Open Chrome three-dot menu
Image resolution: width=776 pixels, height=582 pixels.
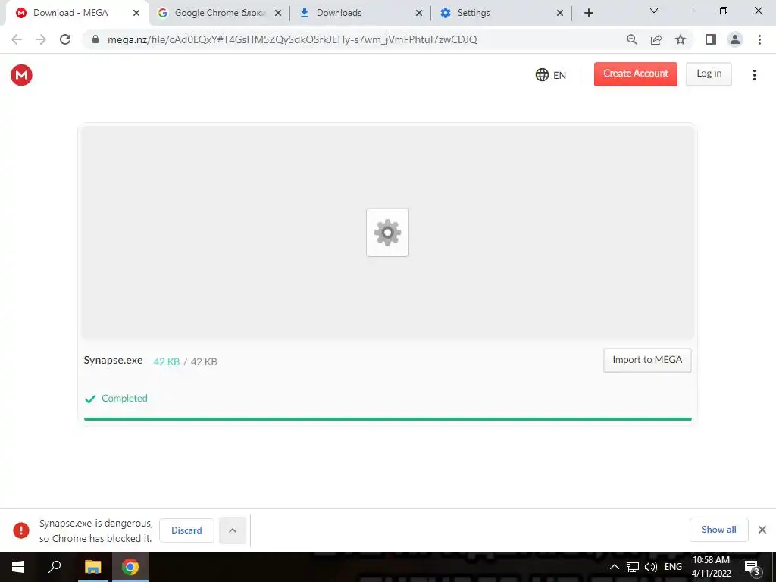coord(759,39)
